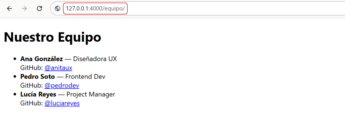Viewport: 345px width, 115px height.
Task: Click the Nuestro Equipo heading
Action: pyautogui.click(x=53, y=37)
